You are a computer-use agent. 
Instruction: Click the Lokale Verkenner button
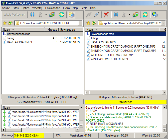click(x=14, y=15)
